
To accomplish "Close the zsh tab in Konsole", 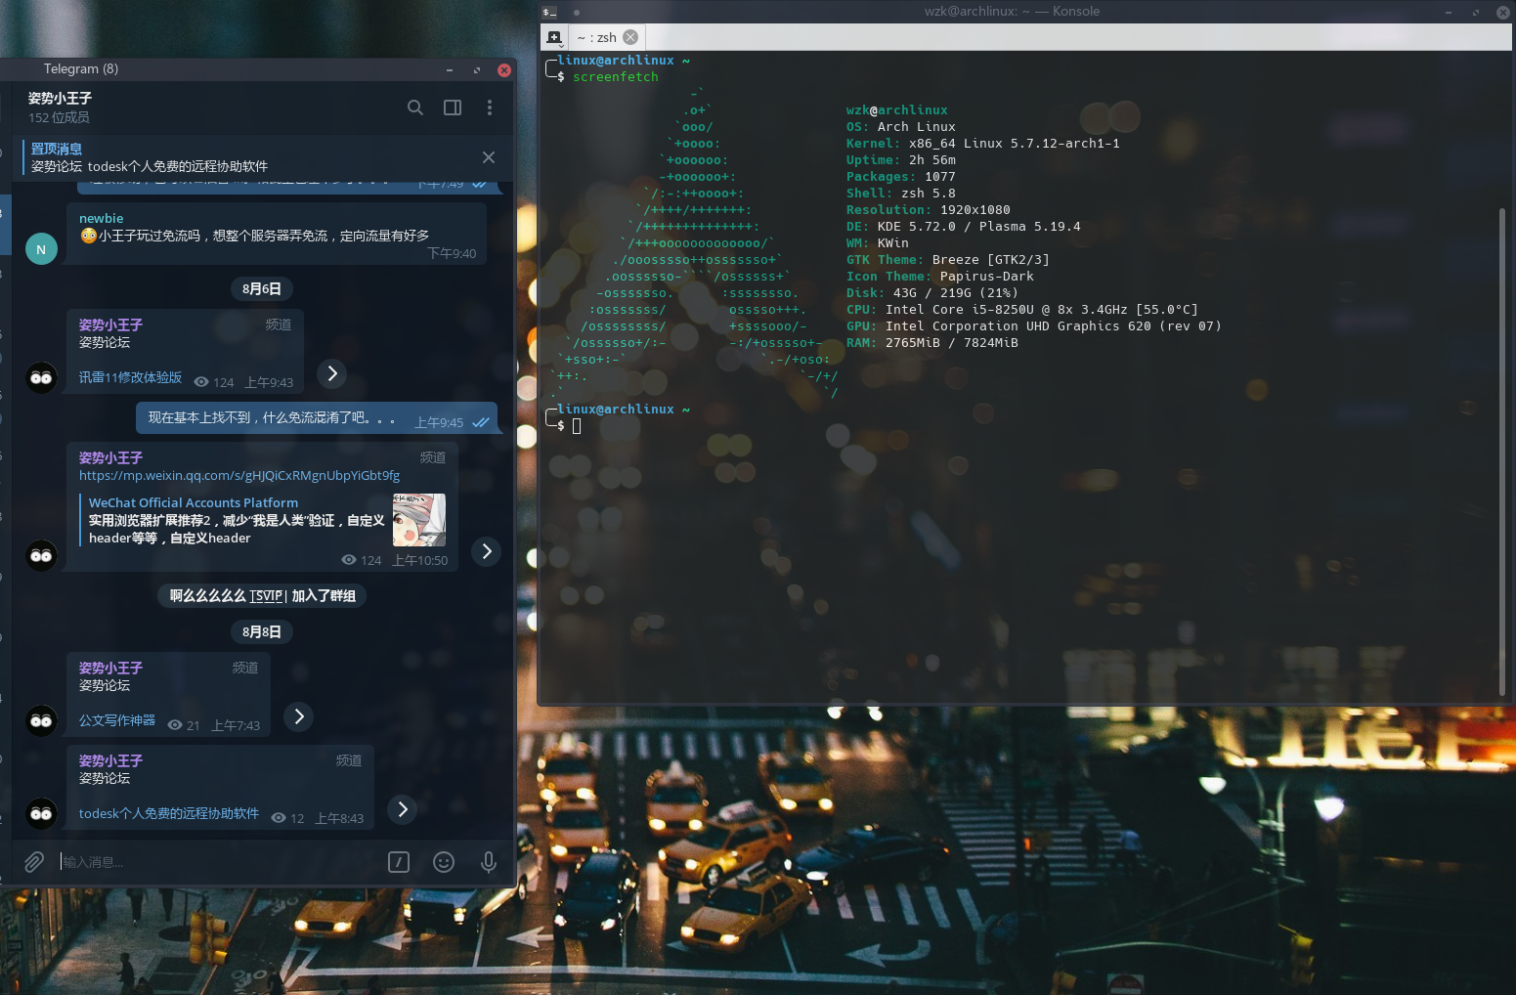I will pyautogui.click(x=630, y=37).
